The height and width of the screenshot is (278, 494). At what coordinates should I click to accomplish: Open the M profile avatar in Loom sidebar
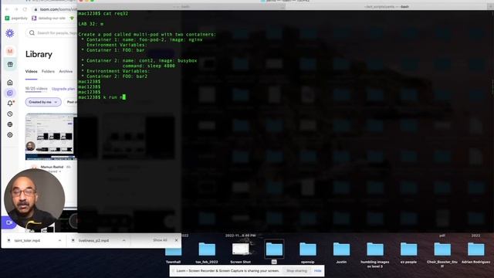pos(10,51)
